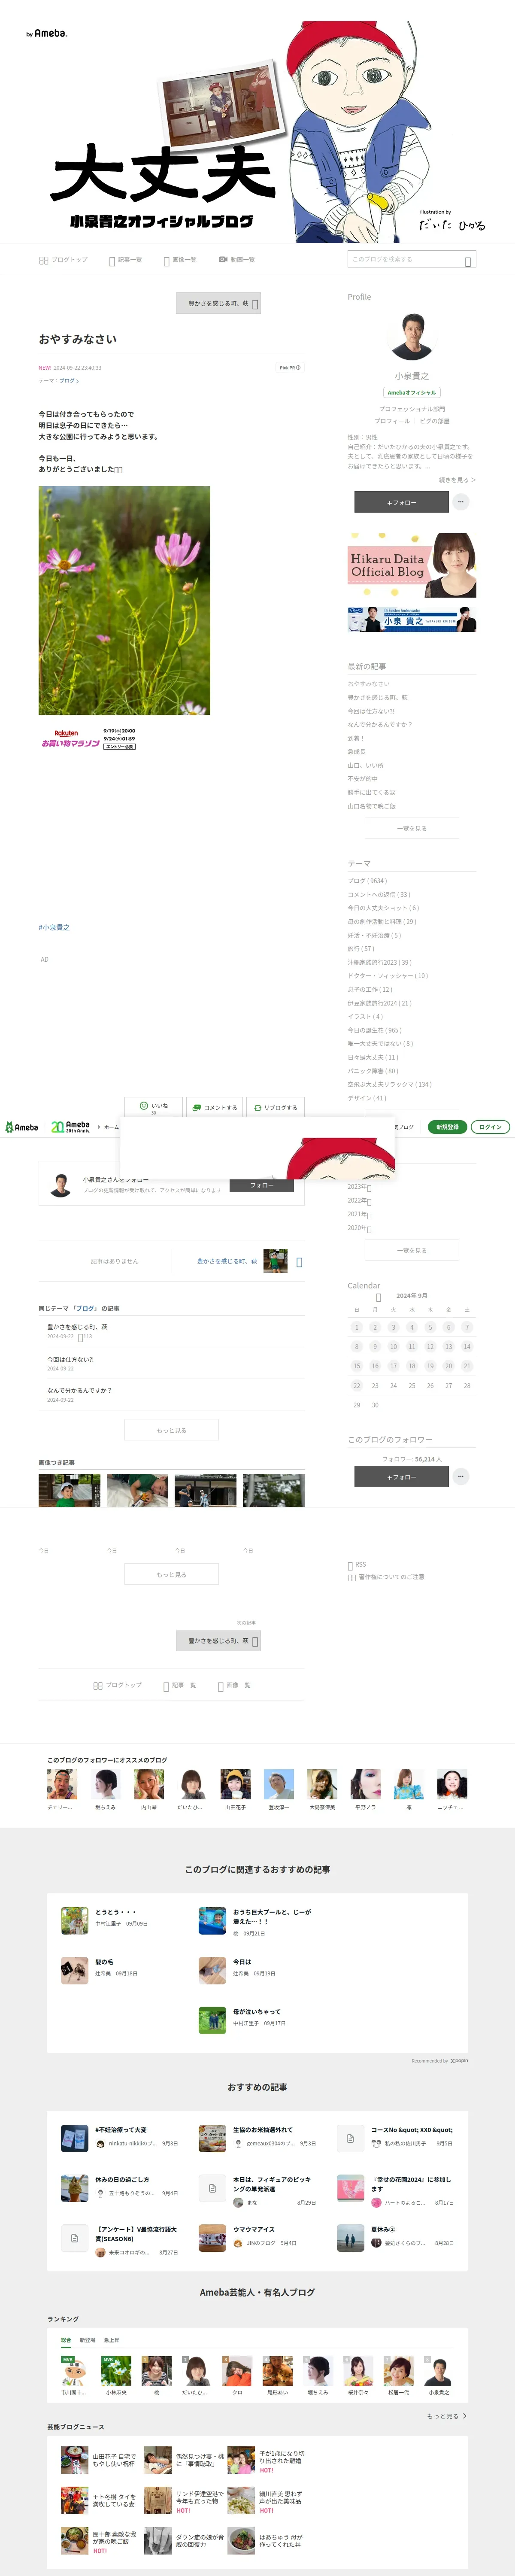Click 一覧を見る under 最新の記事
Image resolution: width=515 pixels, height=2576 pixels.
(x=412, y=828)
